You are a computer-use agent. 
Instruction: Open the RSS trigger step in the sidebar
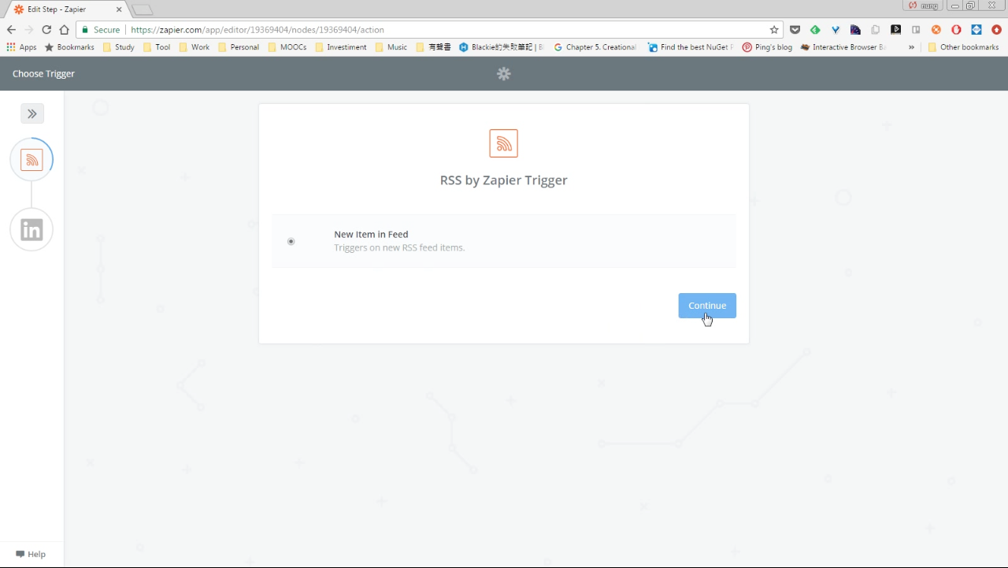click(31, 160)
